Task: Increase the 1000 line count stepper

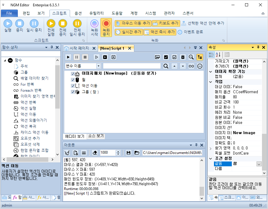Action: (118, 151)
